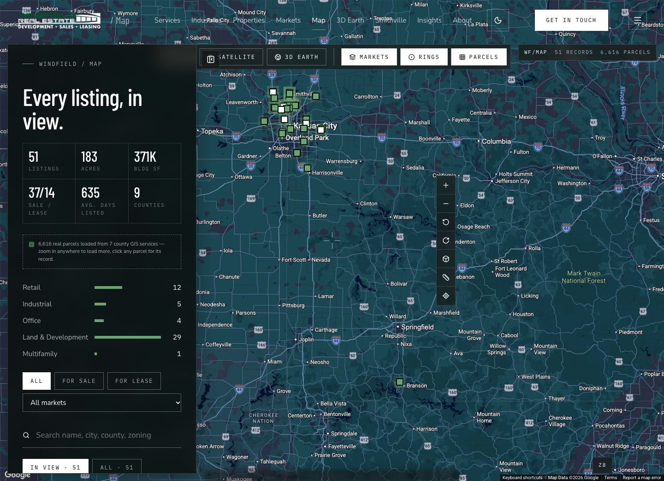Viewport: 664px width, 481px height.
Task: Filter listings to For Lease
Action: click(x=134, y=381)
